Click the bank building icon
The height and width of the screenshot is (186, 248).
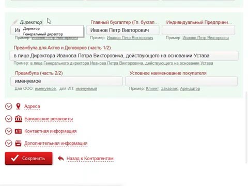point(18,119)
